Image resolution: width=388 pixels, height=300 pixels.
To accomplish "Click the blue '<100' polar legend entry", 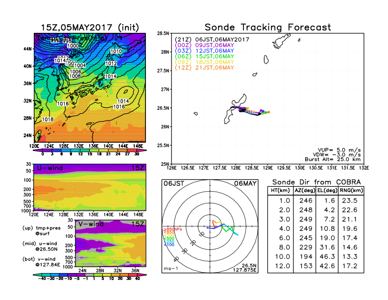I will tap(169, 245).
